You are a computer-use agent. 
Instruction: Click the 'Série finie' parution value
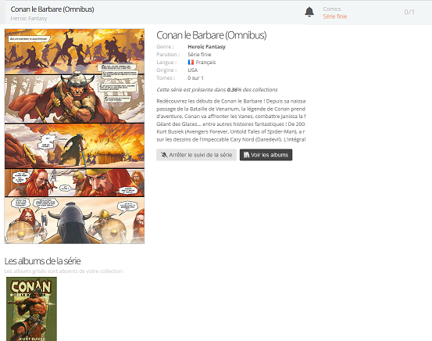point(199,54)
